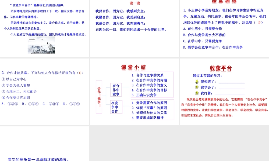The height and width of the screenshot is (161, 269).
Task: Click the orange answer C in question 2
Action: [x=80, y=73]
